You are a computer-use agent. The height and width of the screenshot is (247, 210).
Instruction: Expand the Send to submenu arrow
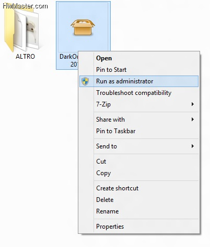click(x=193, y=146)
